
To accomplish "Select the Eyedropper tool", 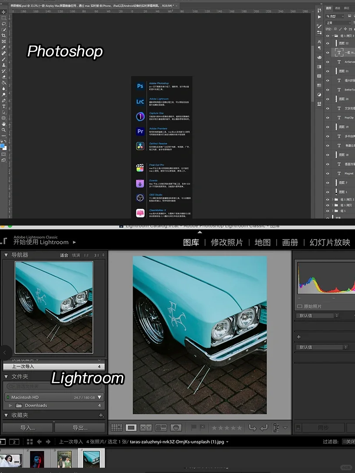I will coord(4,47).
